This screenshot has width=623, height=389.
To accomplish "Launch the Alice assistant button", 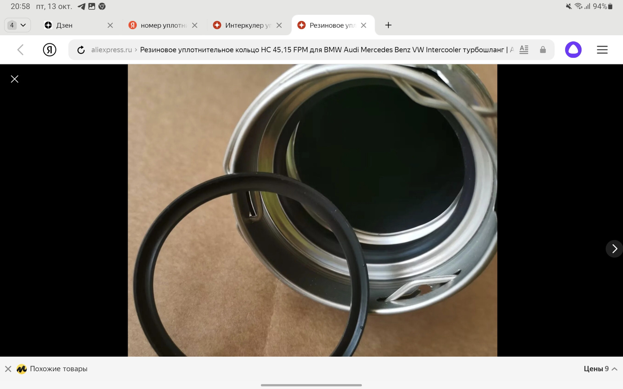I will coord(573,50).
